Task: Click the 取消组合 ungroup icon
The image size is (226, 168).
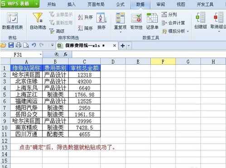Action: (x=218, y=17)
